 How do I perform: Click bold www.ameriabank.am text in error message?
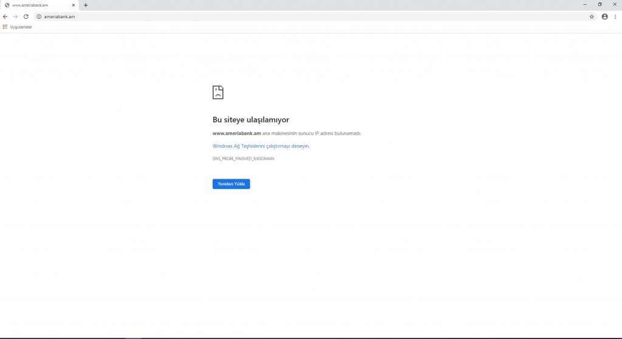tap(236, 134)
